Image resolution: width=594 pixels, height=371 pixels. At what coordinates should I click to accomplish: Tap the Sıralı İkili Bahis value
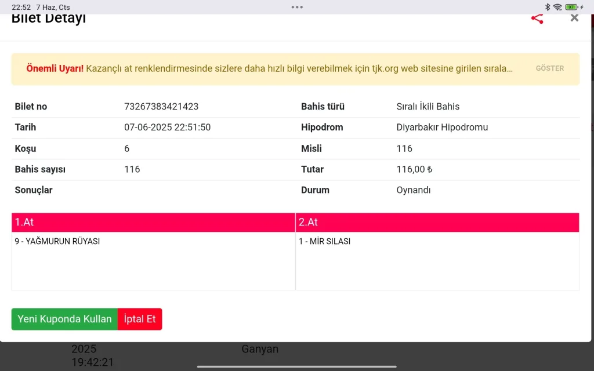(428, 107)
